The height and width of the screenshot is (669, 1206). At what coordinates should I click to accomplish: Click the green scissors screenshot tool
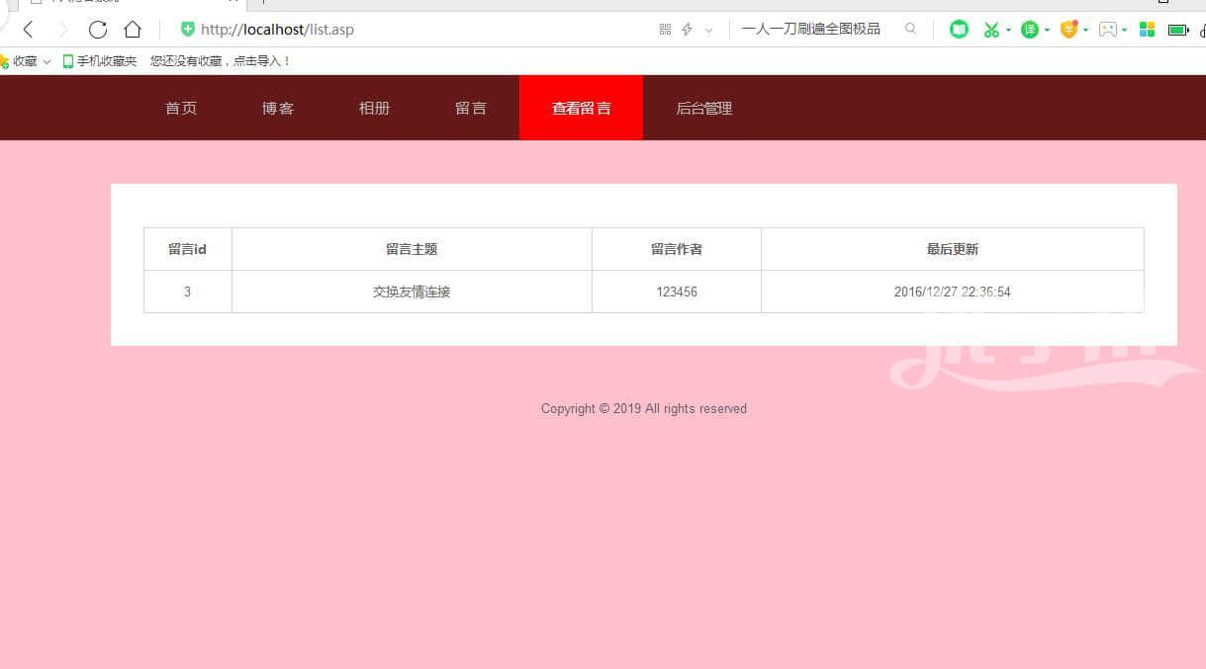tap(990, 30)
